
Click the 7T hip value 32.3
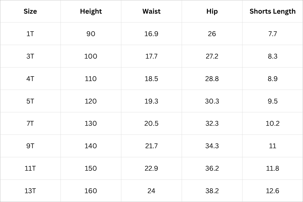click(x=212, y=123)
